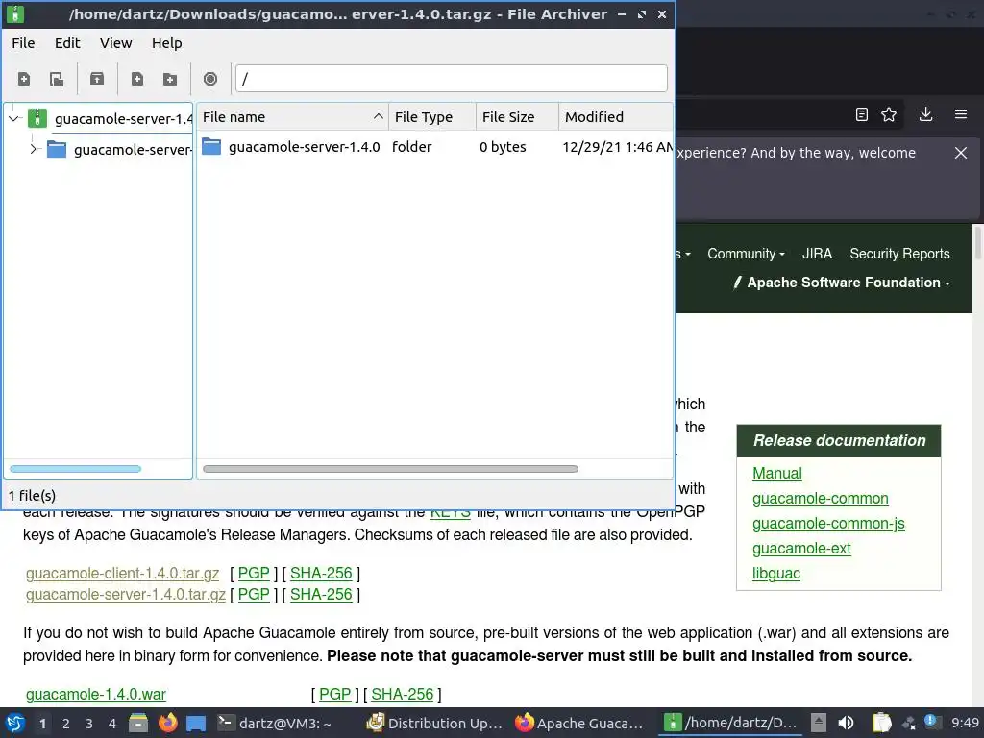Open guacamole-common-js documentation link
Image resolution: width=984 pixels, height=738 pixels.
coord(828,524)
